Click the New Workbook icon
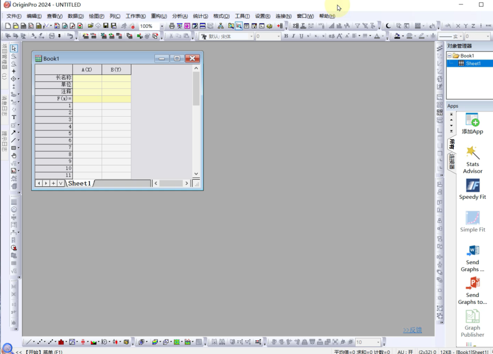The width and height of the screenshot is (493, 354). 23,26
